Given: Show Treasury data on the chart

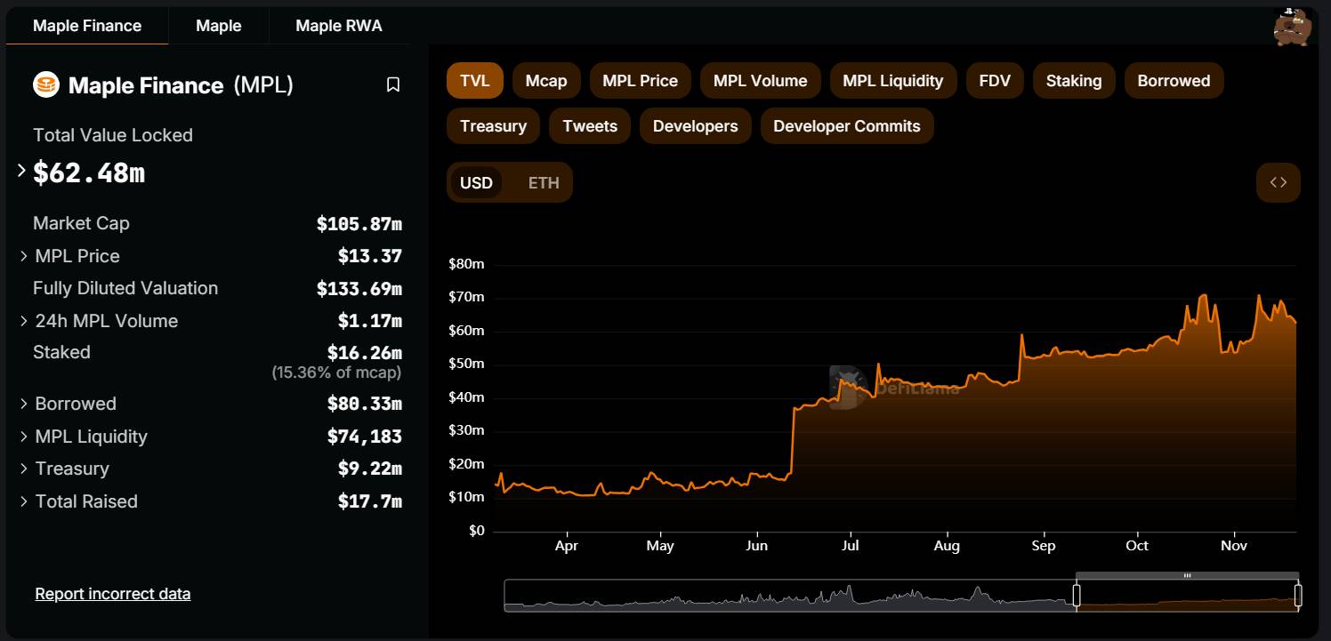Looking at the screenshot, I should tap(494, 126).
